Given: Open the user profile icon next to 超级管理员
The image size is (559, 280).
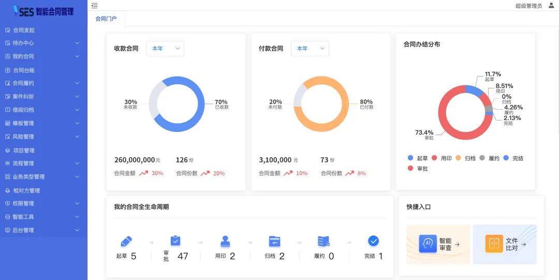Looking at the screenshot, I should (552, 5).
